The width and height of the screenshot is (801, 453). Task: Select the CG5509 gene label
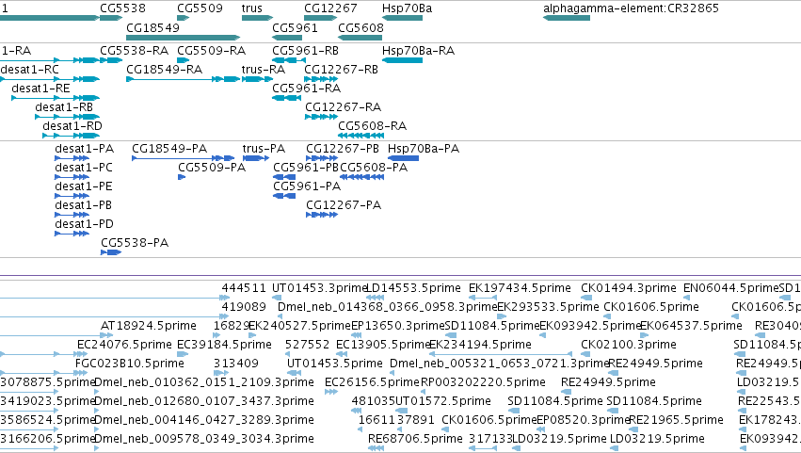point(200,8)
